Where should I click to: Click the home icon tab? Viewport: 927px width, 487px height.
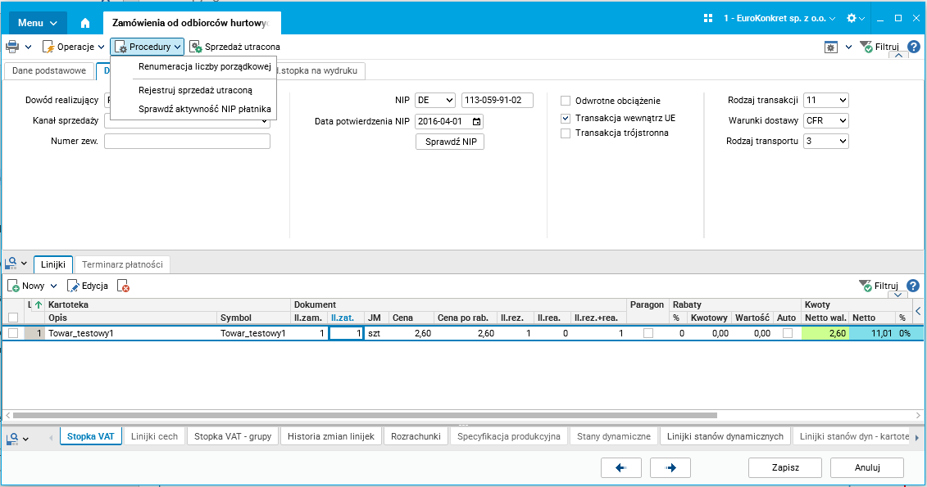pyautogui.click(x=85, y=23)
